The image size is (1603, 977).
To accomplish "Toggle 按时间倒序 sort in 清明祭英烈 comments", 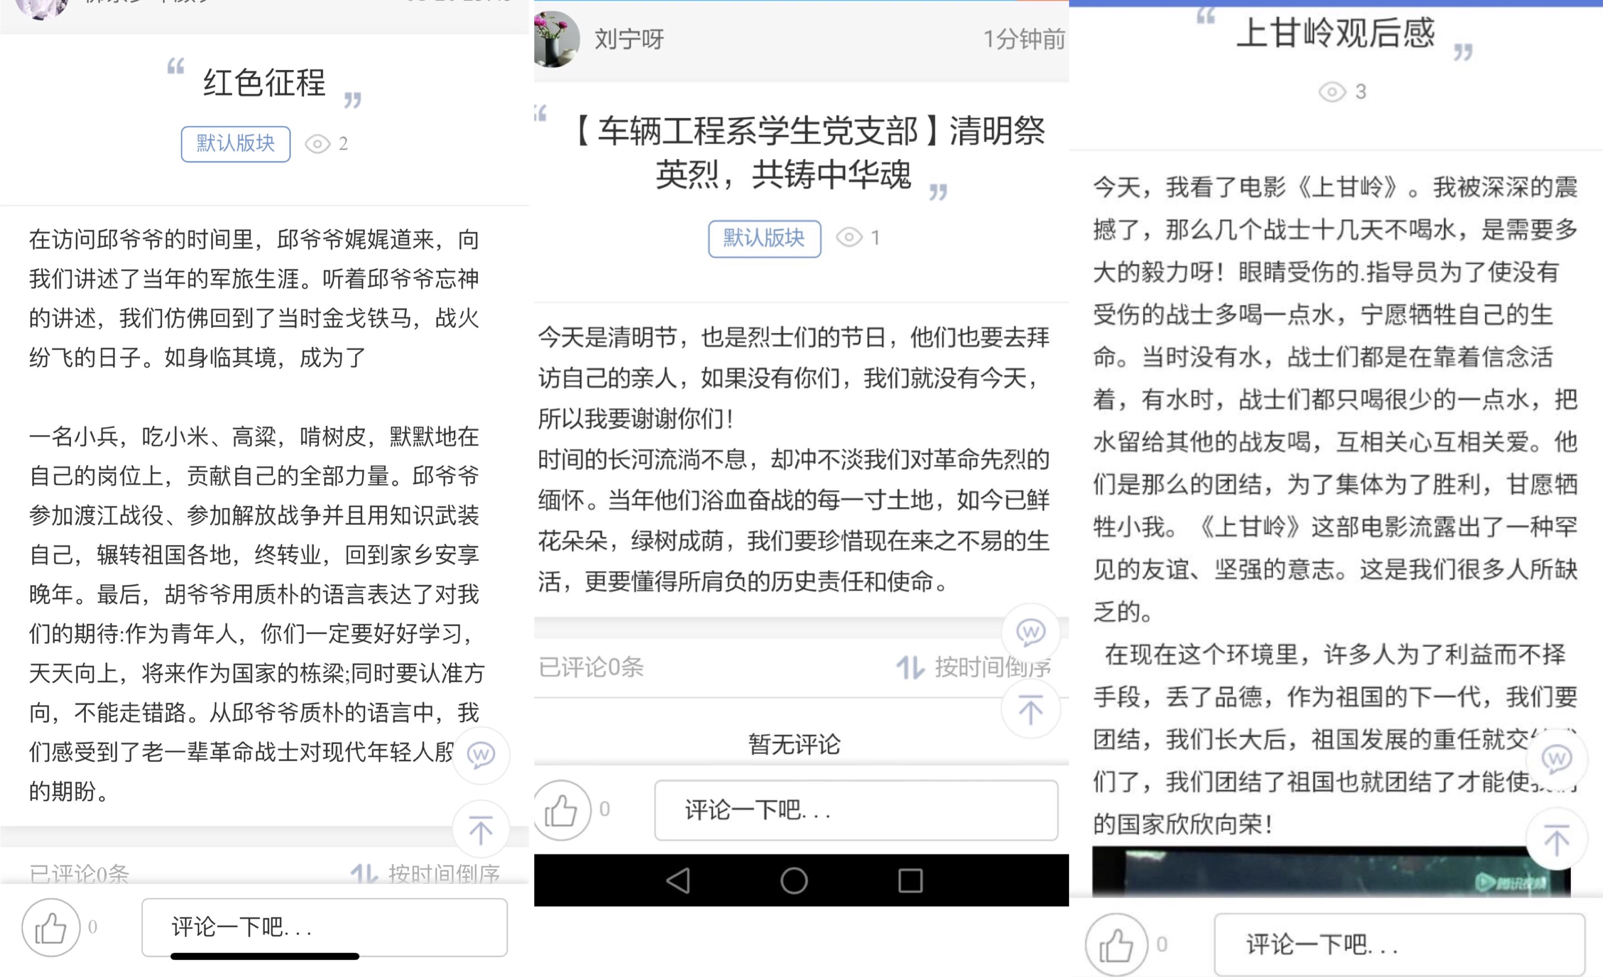I will (974, 667).
